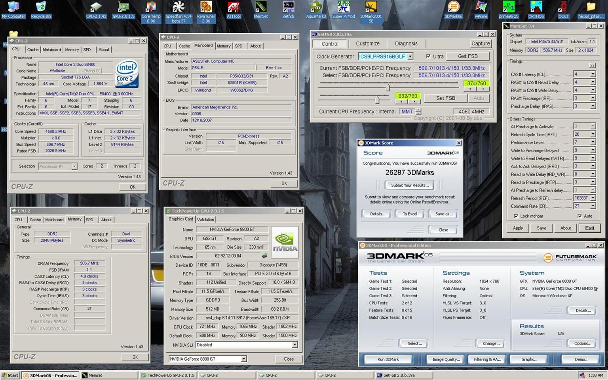Click the Graphs button in 3DMark05
The width and height of the screenshot is (608, 380).
coord(529,359)
